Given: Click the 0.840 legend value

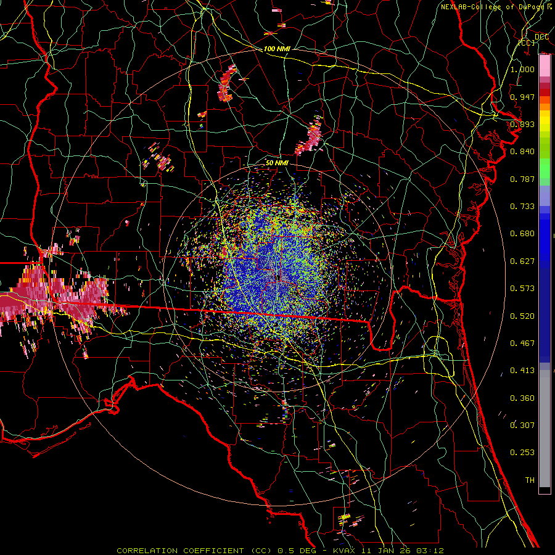Looking at the screenshot, I should click(x=522, y=152).
